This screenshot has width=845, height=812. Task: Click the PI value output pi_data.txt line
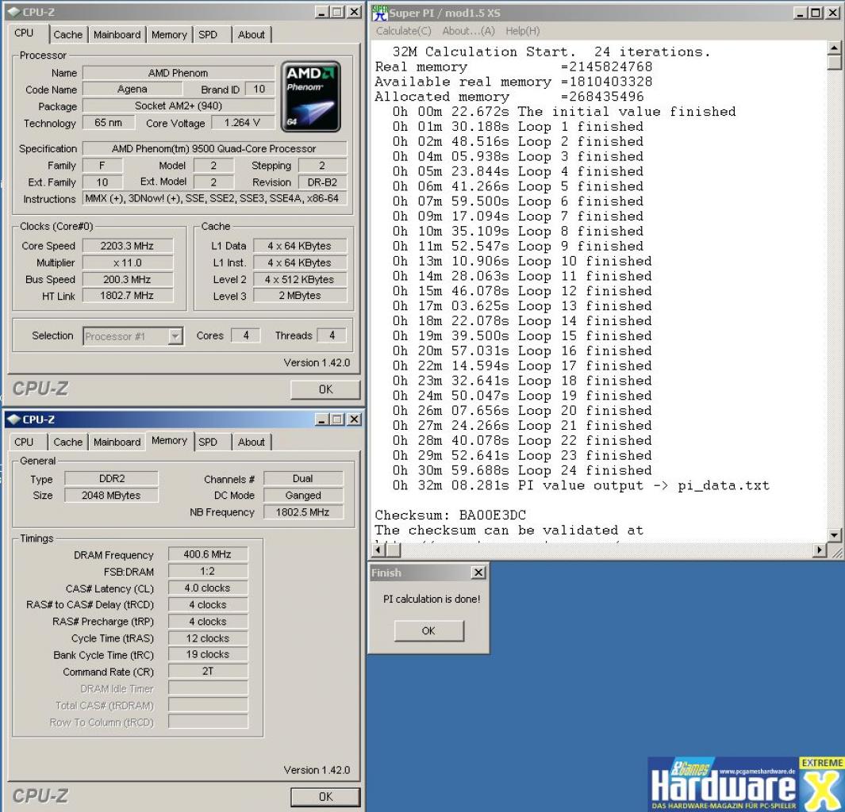pyautogui.click(x=581, y=485)
